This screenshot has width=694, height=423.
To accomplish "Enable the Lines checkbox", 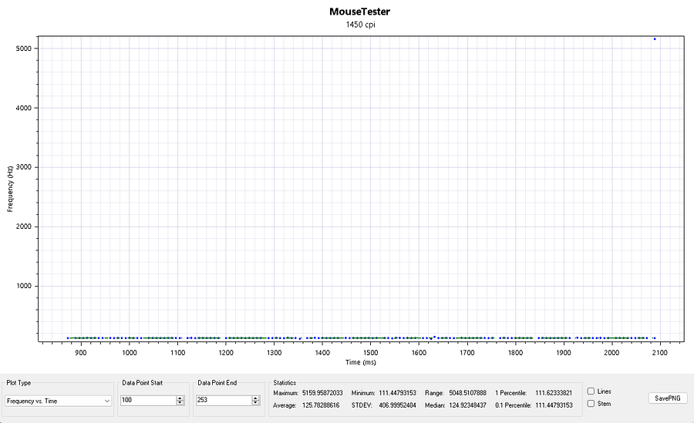I will coord(591,391).
